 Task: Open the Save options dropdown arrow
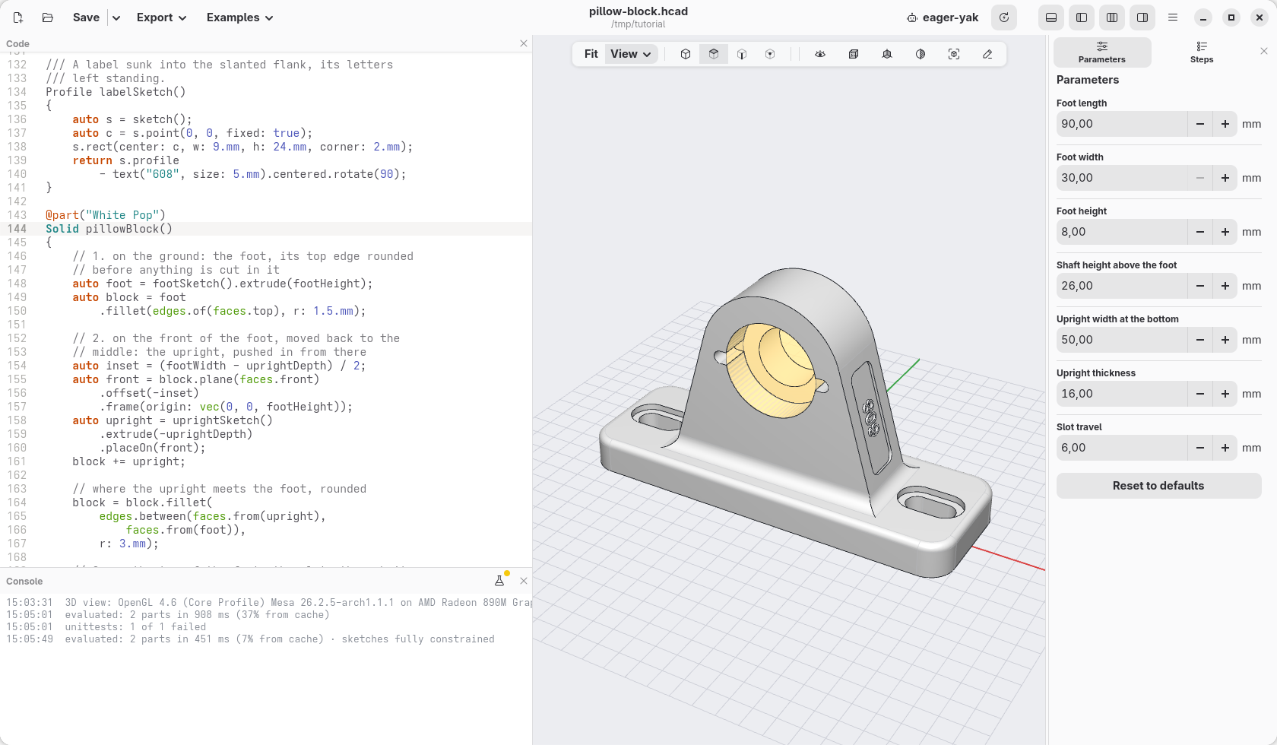[116, 17]
